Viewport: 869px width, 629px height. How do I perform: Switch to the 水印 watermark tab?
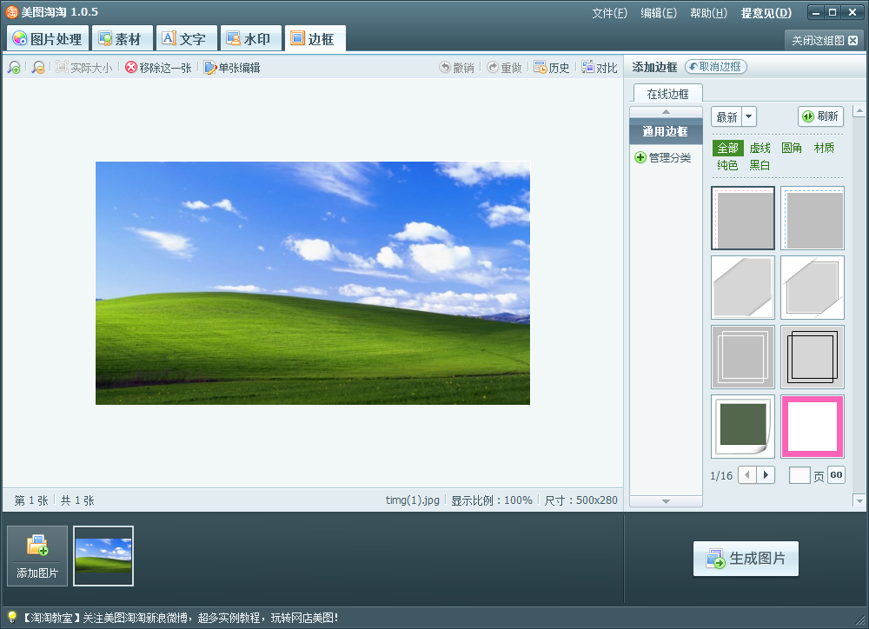click(x=249, y=38)
